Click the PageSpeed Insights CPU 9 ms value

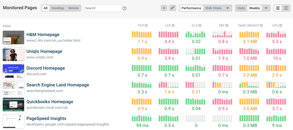coord(277,126)
